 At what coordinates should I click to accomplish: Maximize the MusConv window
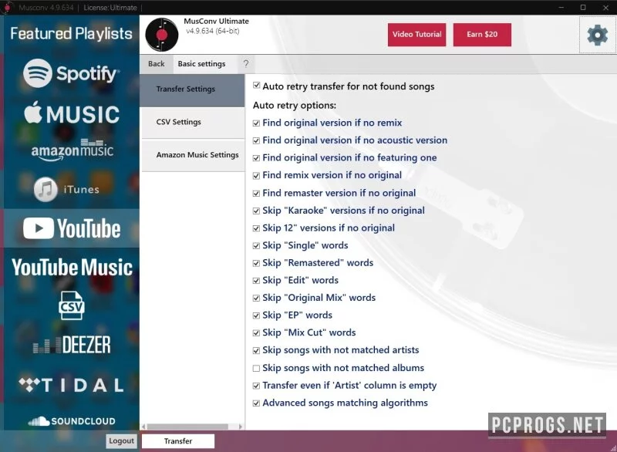coord(583,8)
